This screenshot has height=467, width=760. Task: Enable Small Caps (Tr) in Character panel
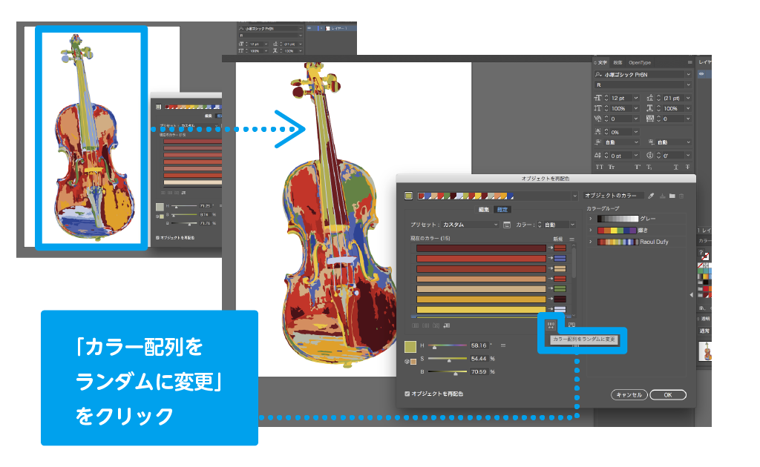[x=612, y=167]
